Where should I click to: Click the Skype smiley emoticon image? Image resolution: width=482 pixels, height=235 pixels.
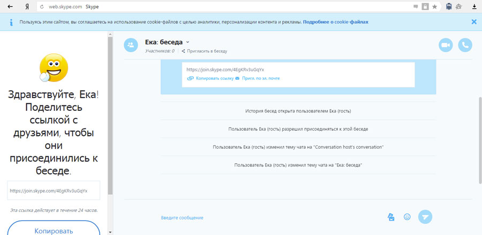(54, 67)
